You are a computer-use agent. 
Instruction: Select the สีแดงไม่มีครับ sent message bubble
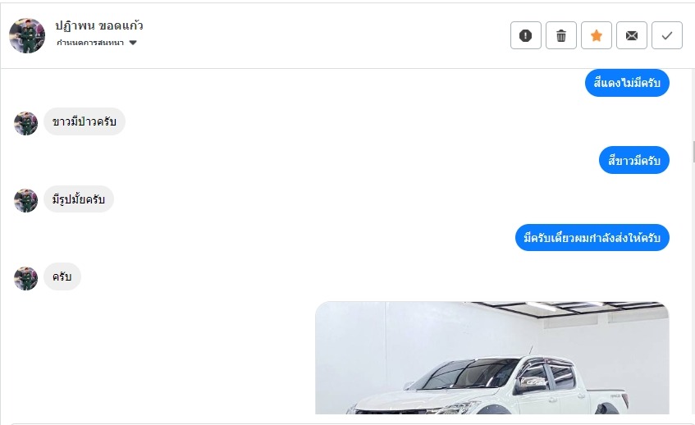pyautogui.click(x=627, y=83)
